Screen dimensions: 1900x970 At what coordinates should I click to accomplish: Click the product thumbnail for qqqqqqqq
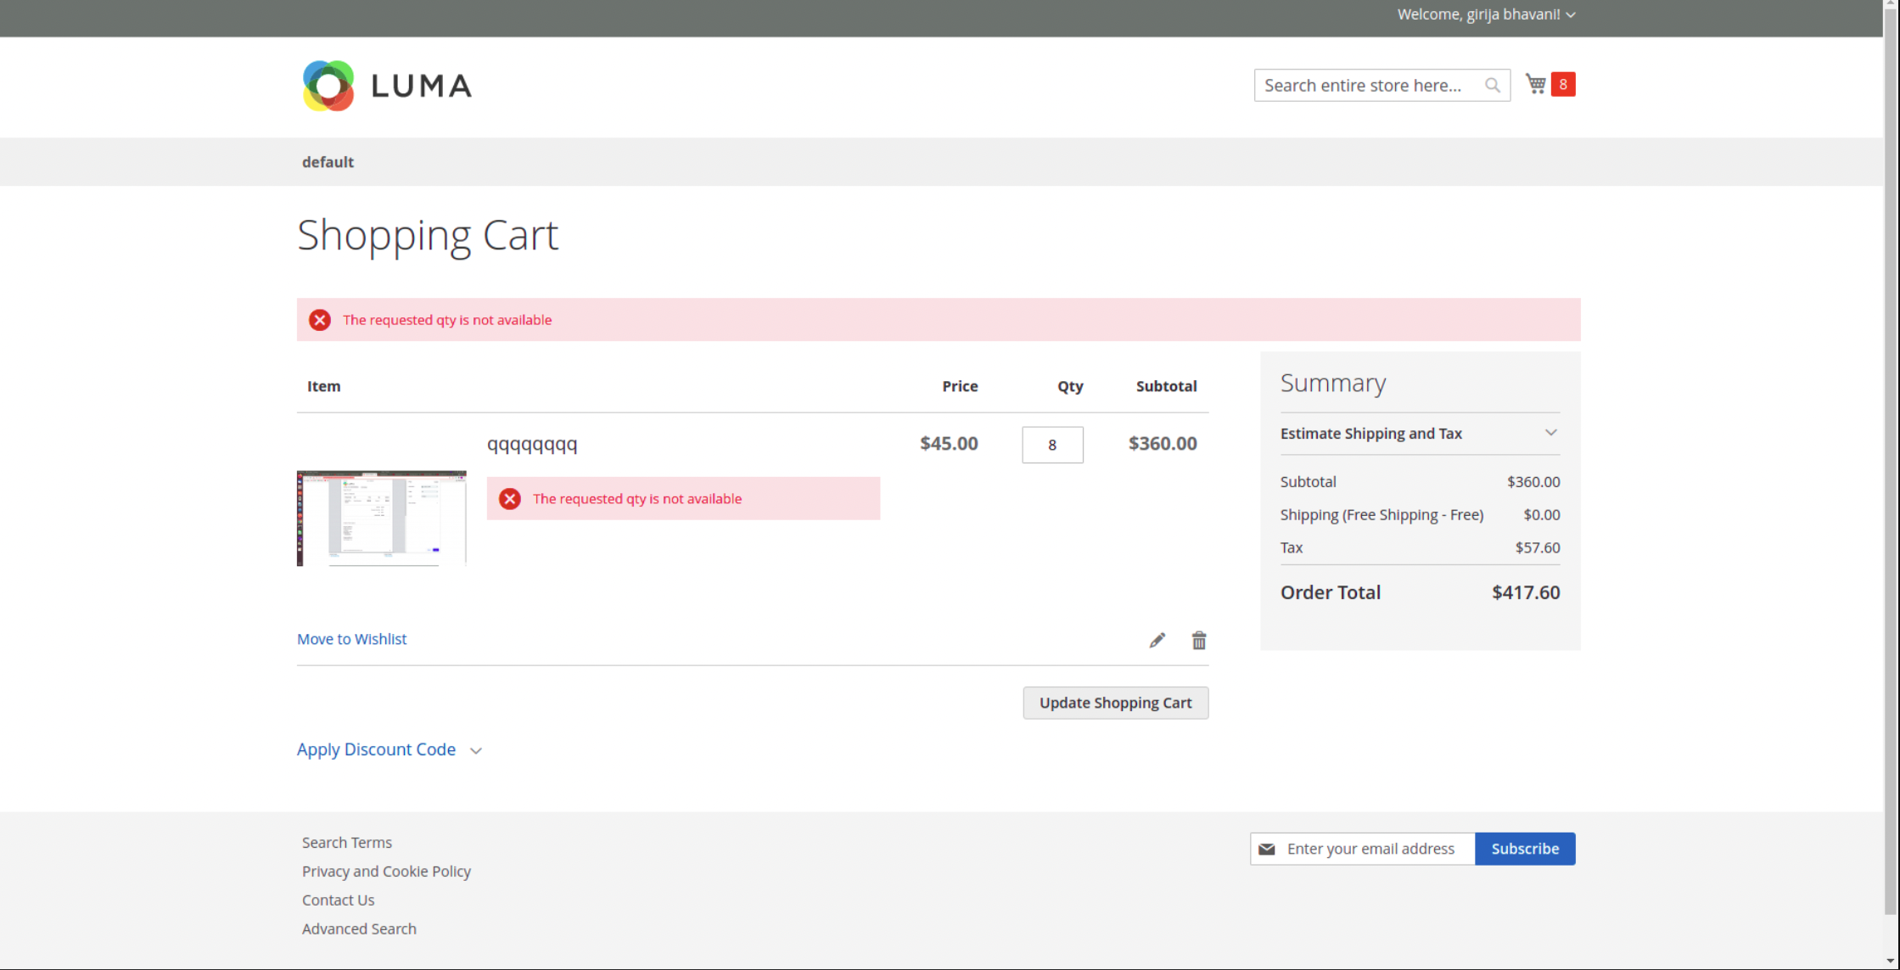pyautogui.click(x=381, y=518)
